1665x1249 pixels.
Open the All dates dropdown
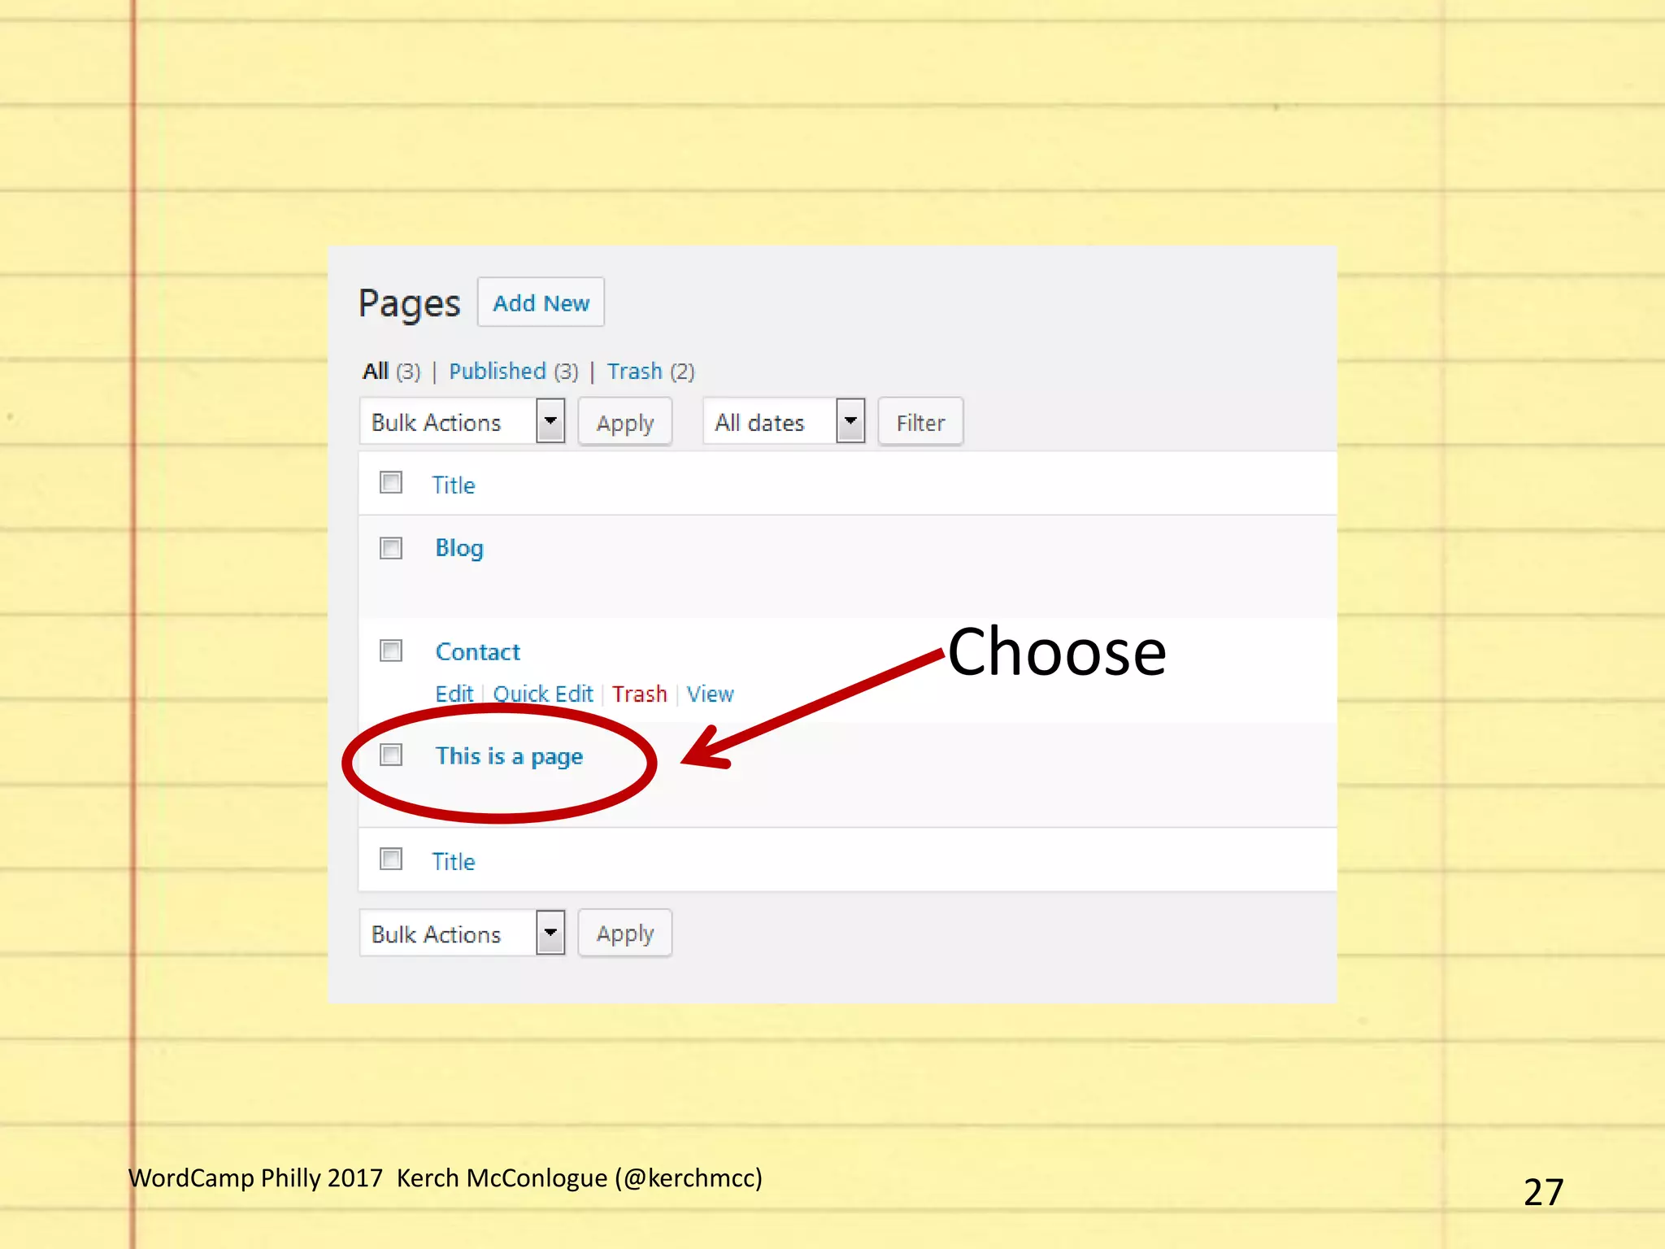(x=783, y=422)
